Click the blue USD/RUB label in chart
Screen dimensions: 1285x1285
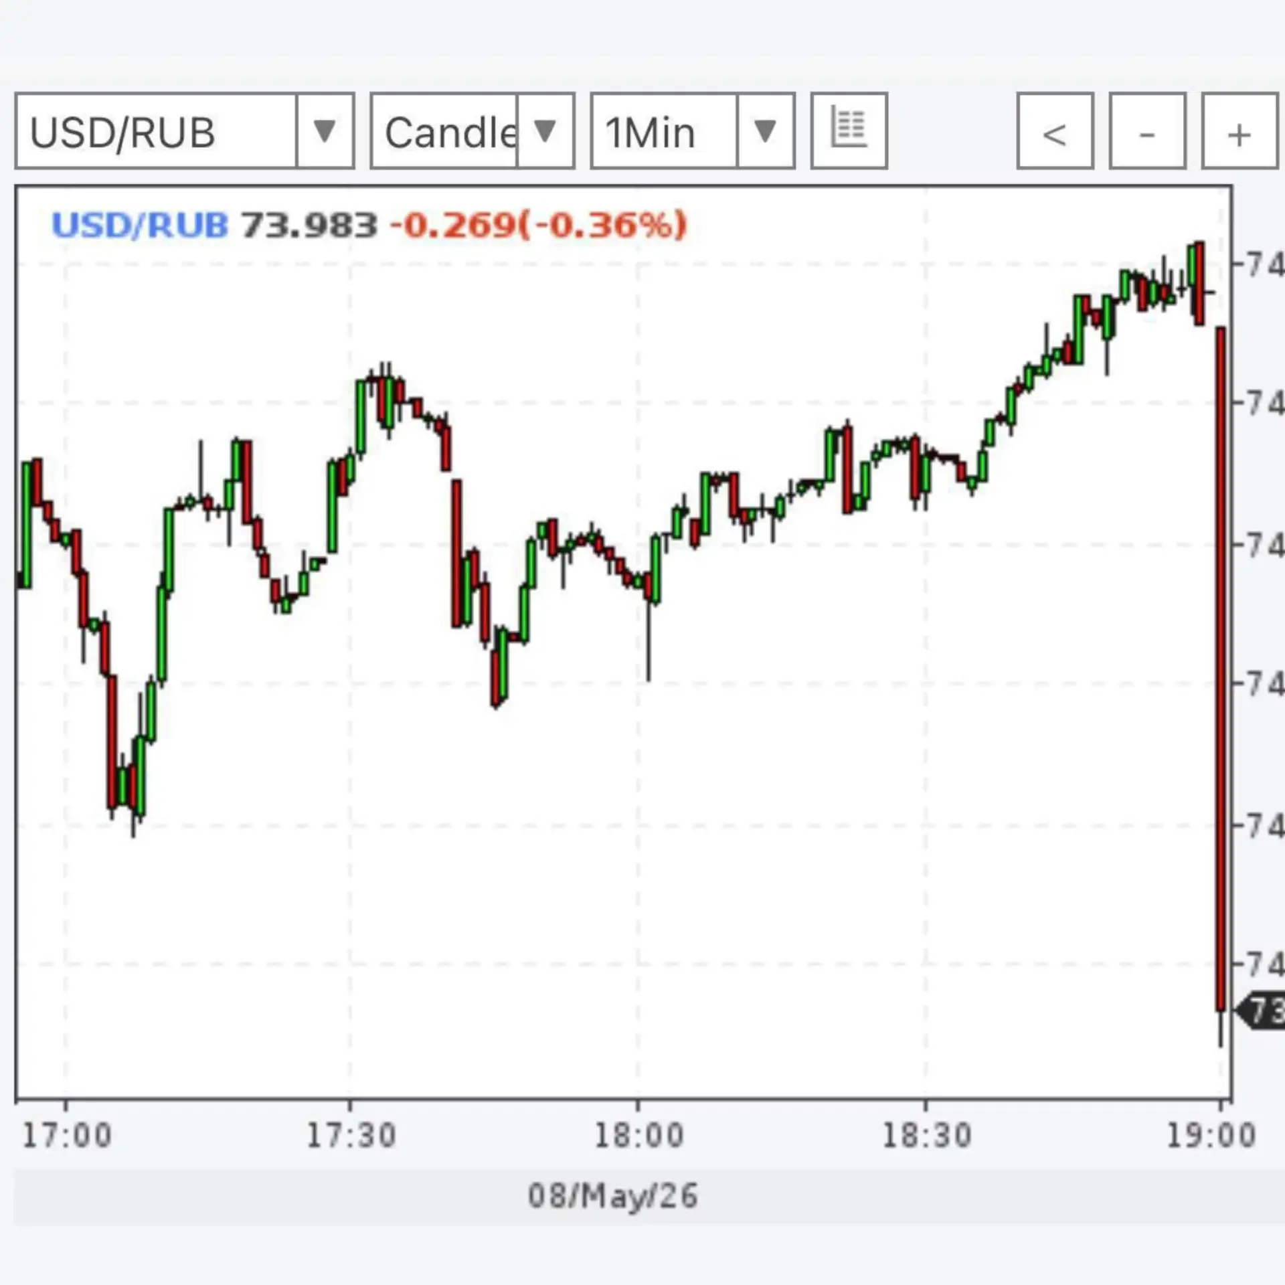(x=140, y=225)
